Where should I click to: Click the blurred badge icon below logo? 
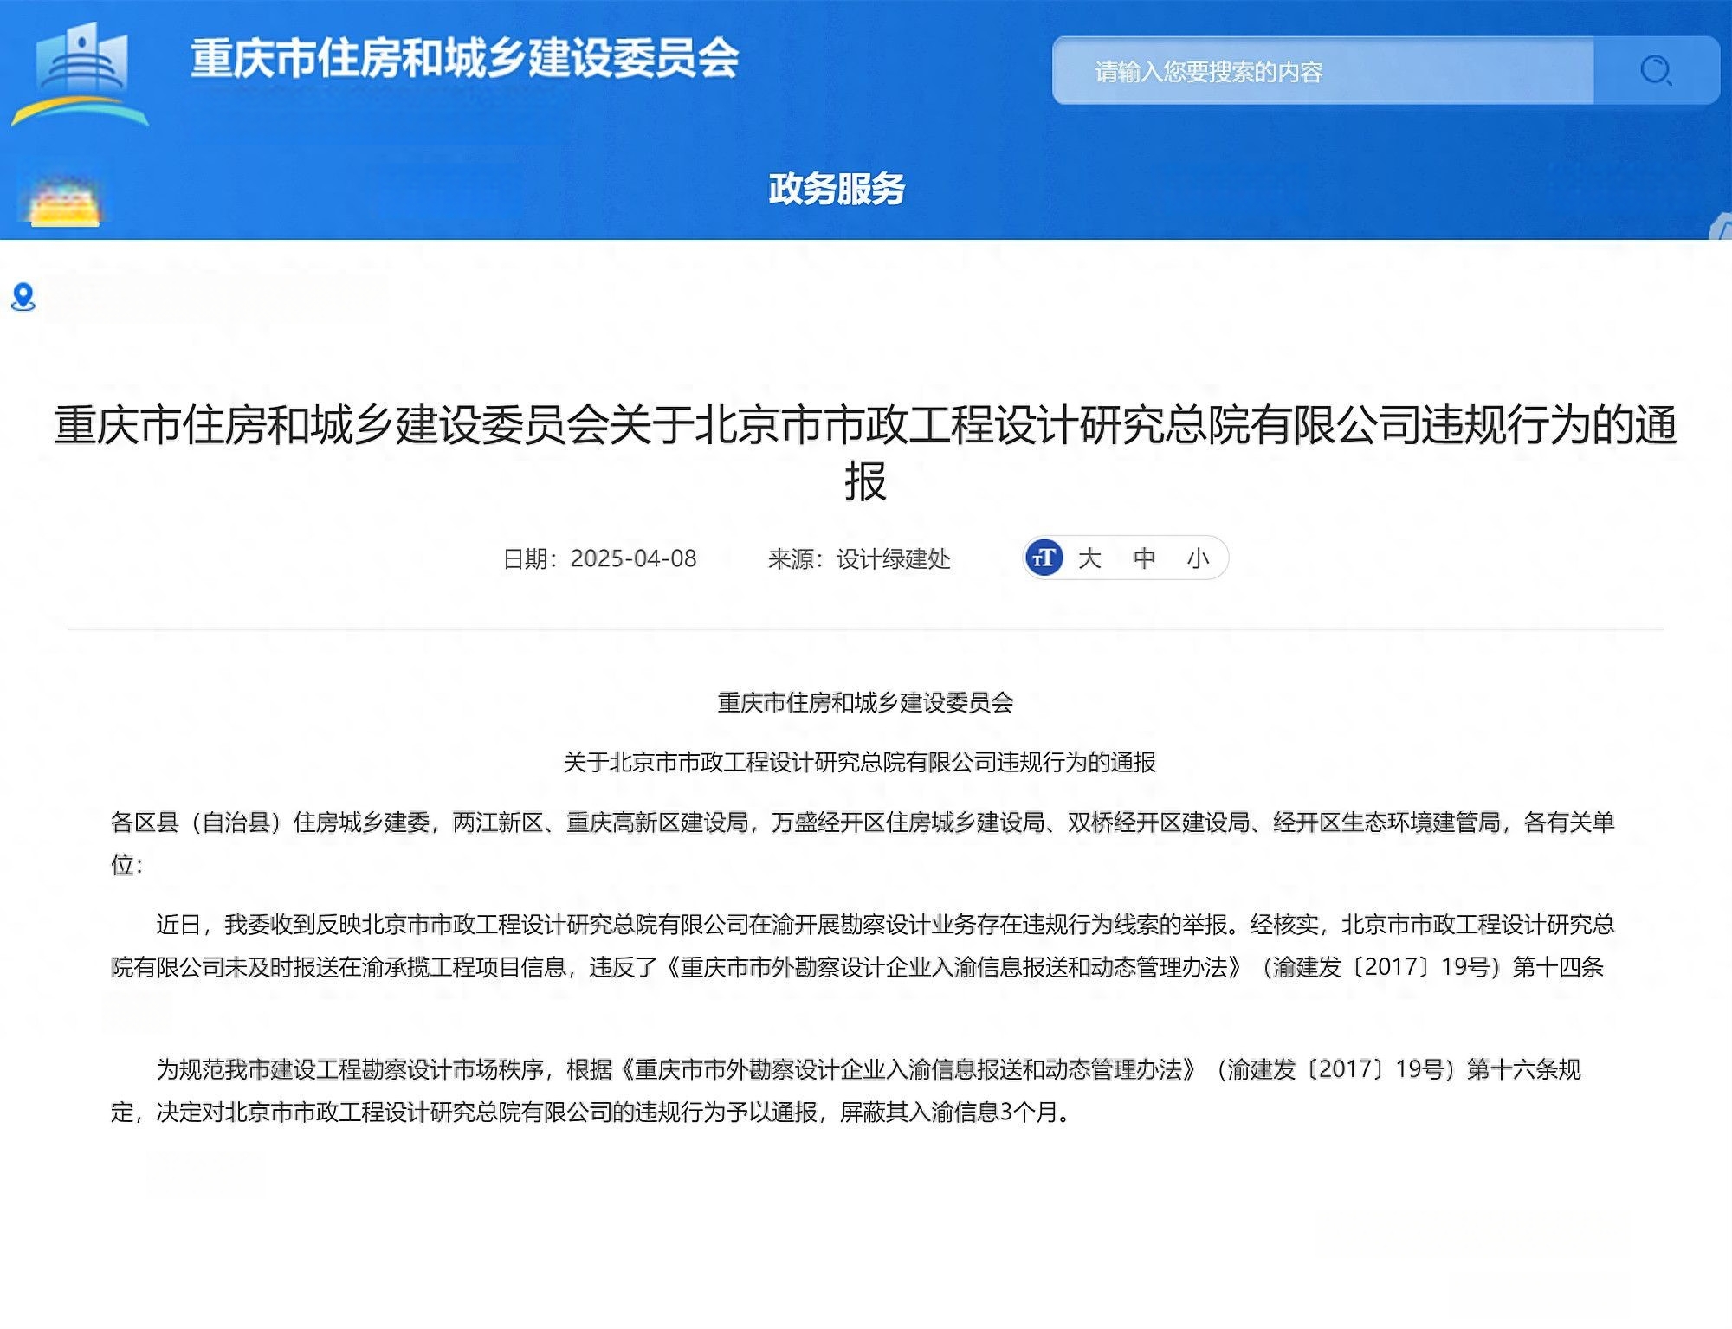point(65,203)
